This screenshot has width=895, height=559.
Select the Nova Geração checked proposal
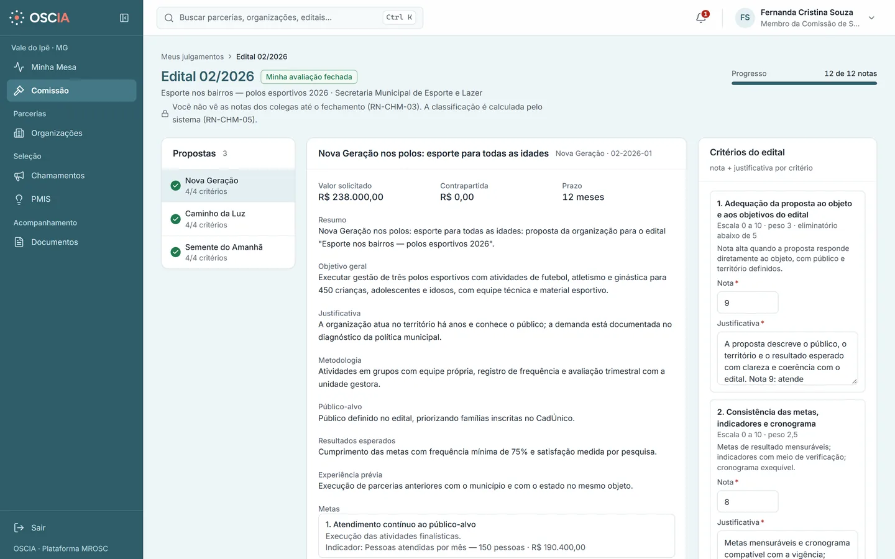228,186
